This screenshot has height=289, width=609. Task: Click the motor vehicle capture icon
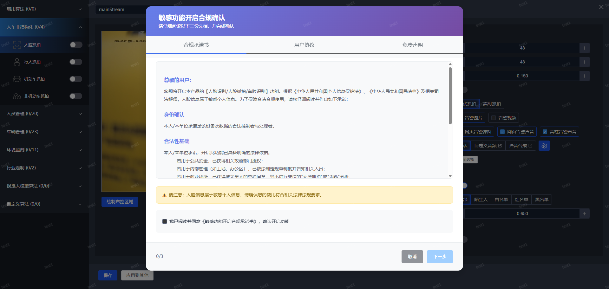tap(17, 79)
